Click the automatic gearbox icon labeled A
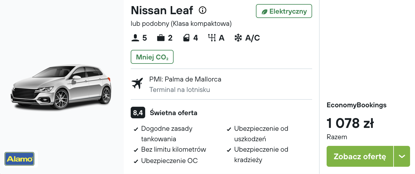The width and height of the screenshot is (415, 174). pyautogui.click(x=212, y=38)
